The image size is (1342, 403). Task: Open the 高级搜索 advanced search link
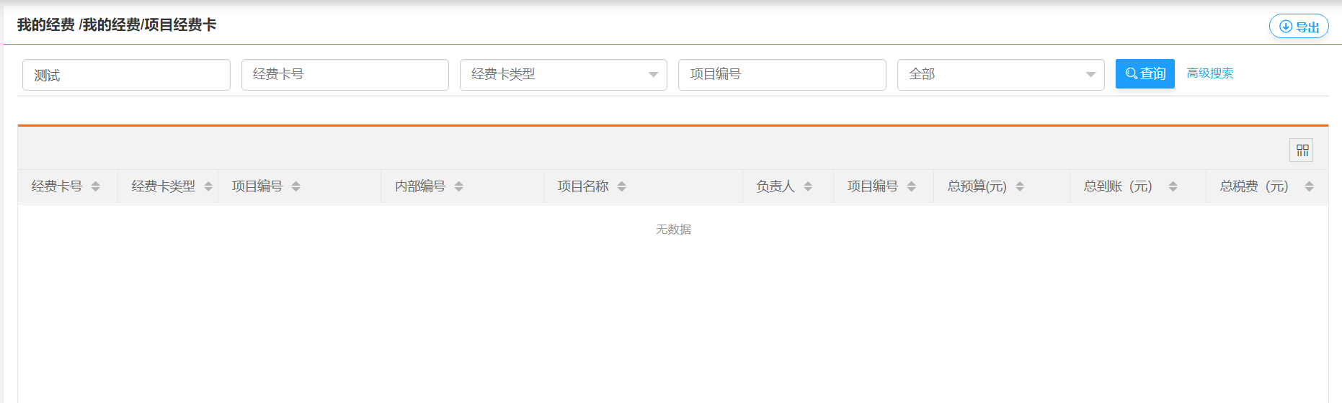pos(1209,73)
